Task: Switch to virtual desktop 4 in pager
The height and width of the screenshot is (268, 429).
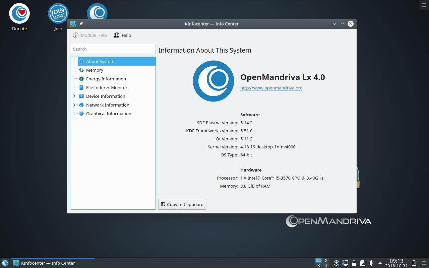Action: (325, 265)
